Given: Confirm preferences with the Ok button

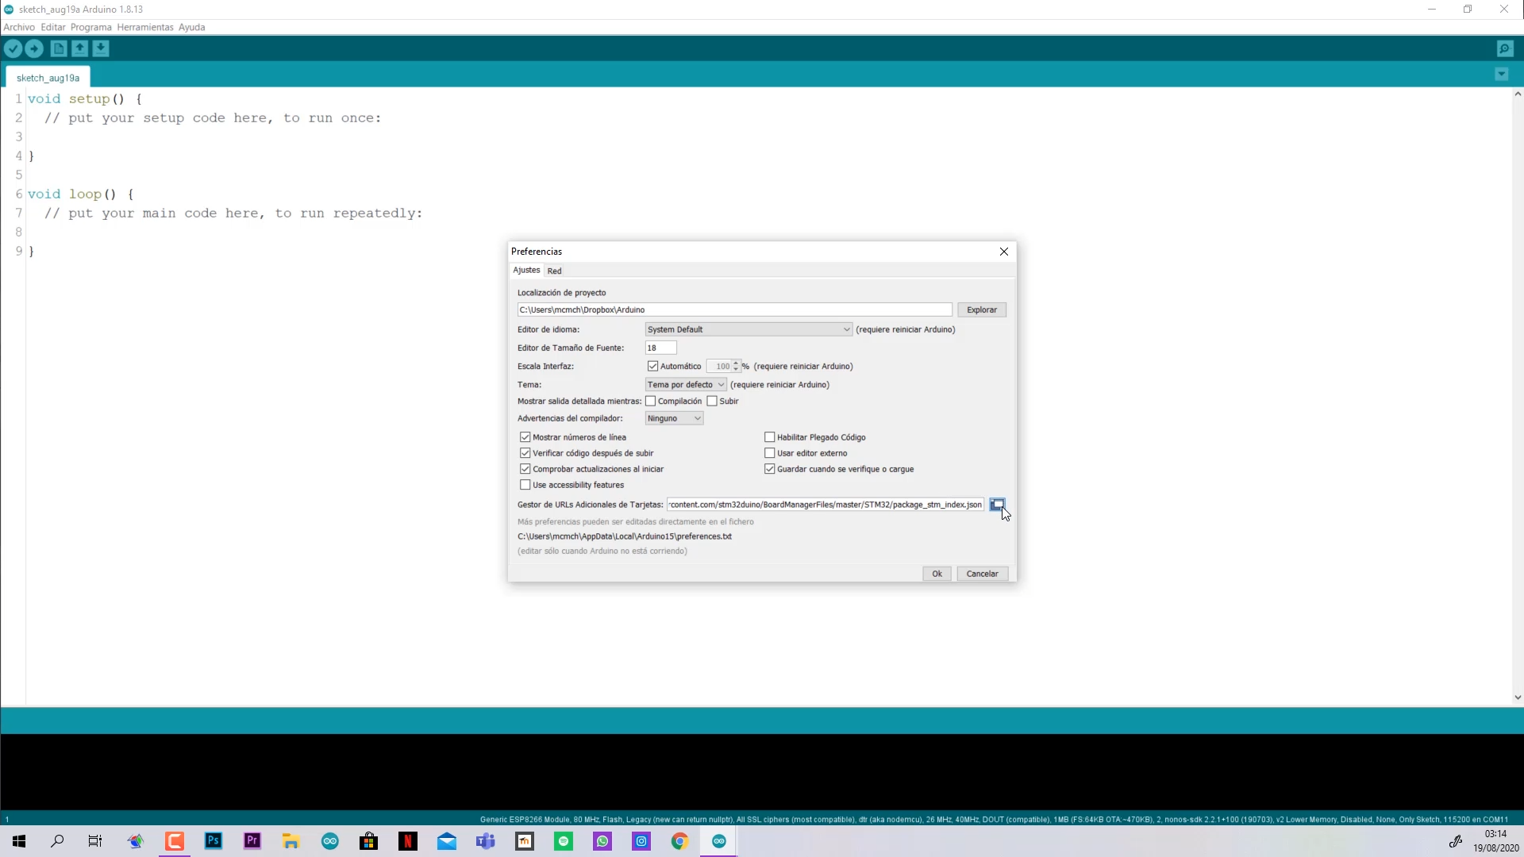Looking at the screenshot, I should click(937, 574).
